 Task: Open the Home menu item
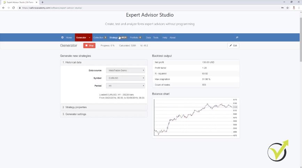click(x=69, y=37)
